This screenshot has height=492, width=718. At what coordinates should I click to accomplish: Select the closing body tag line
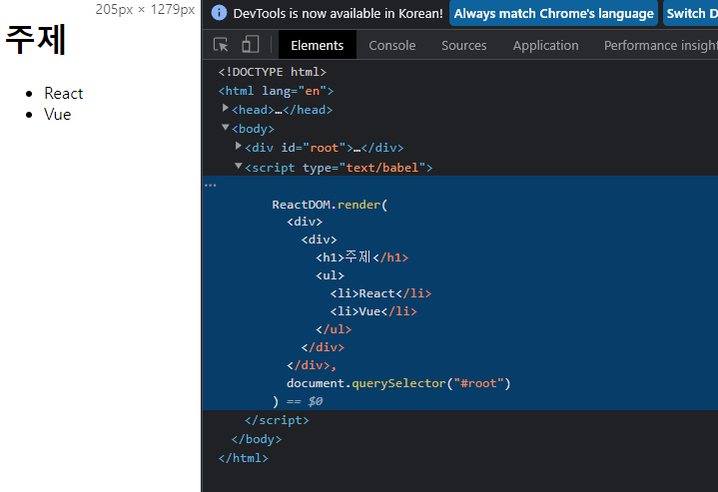click(256, 439)
